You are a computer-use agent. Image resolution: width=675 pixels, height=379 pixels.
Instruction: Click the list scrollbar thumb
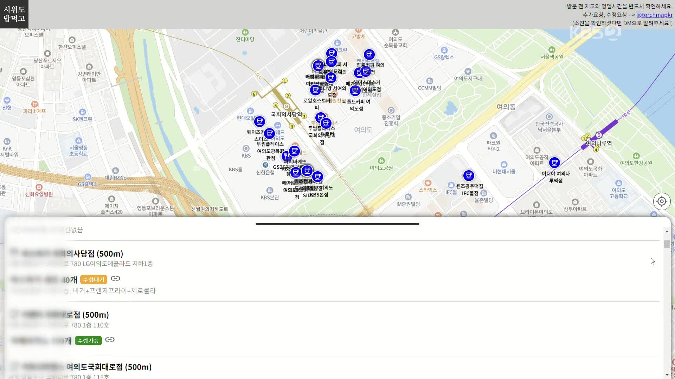click(x=667, y=244)
